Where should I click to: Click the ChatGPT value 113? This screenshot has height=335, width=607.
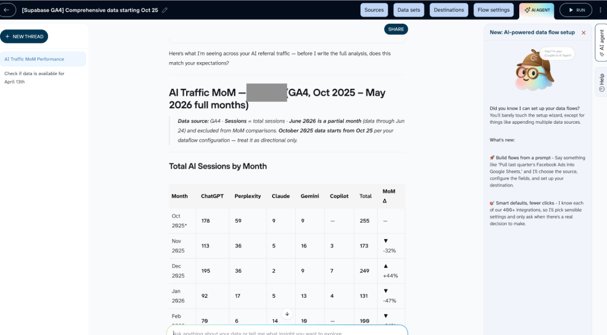click(x=205, y=246)
